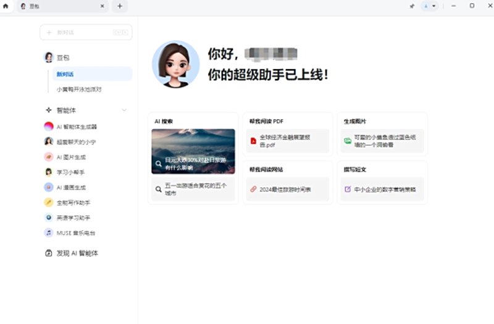Select the 中小企业的数字营销策略 writing prompt
Viewport: 494px width, 324px height.
[382, 189]
